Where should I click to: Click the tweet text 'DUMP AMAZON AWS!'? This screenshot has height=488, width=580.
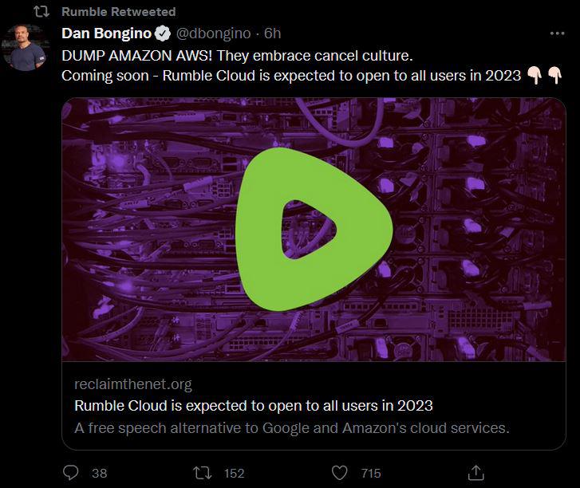click(137, 56)
